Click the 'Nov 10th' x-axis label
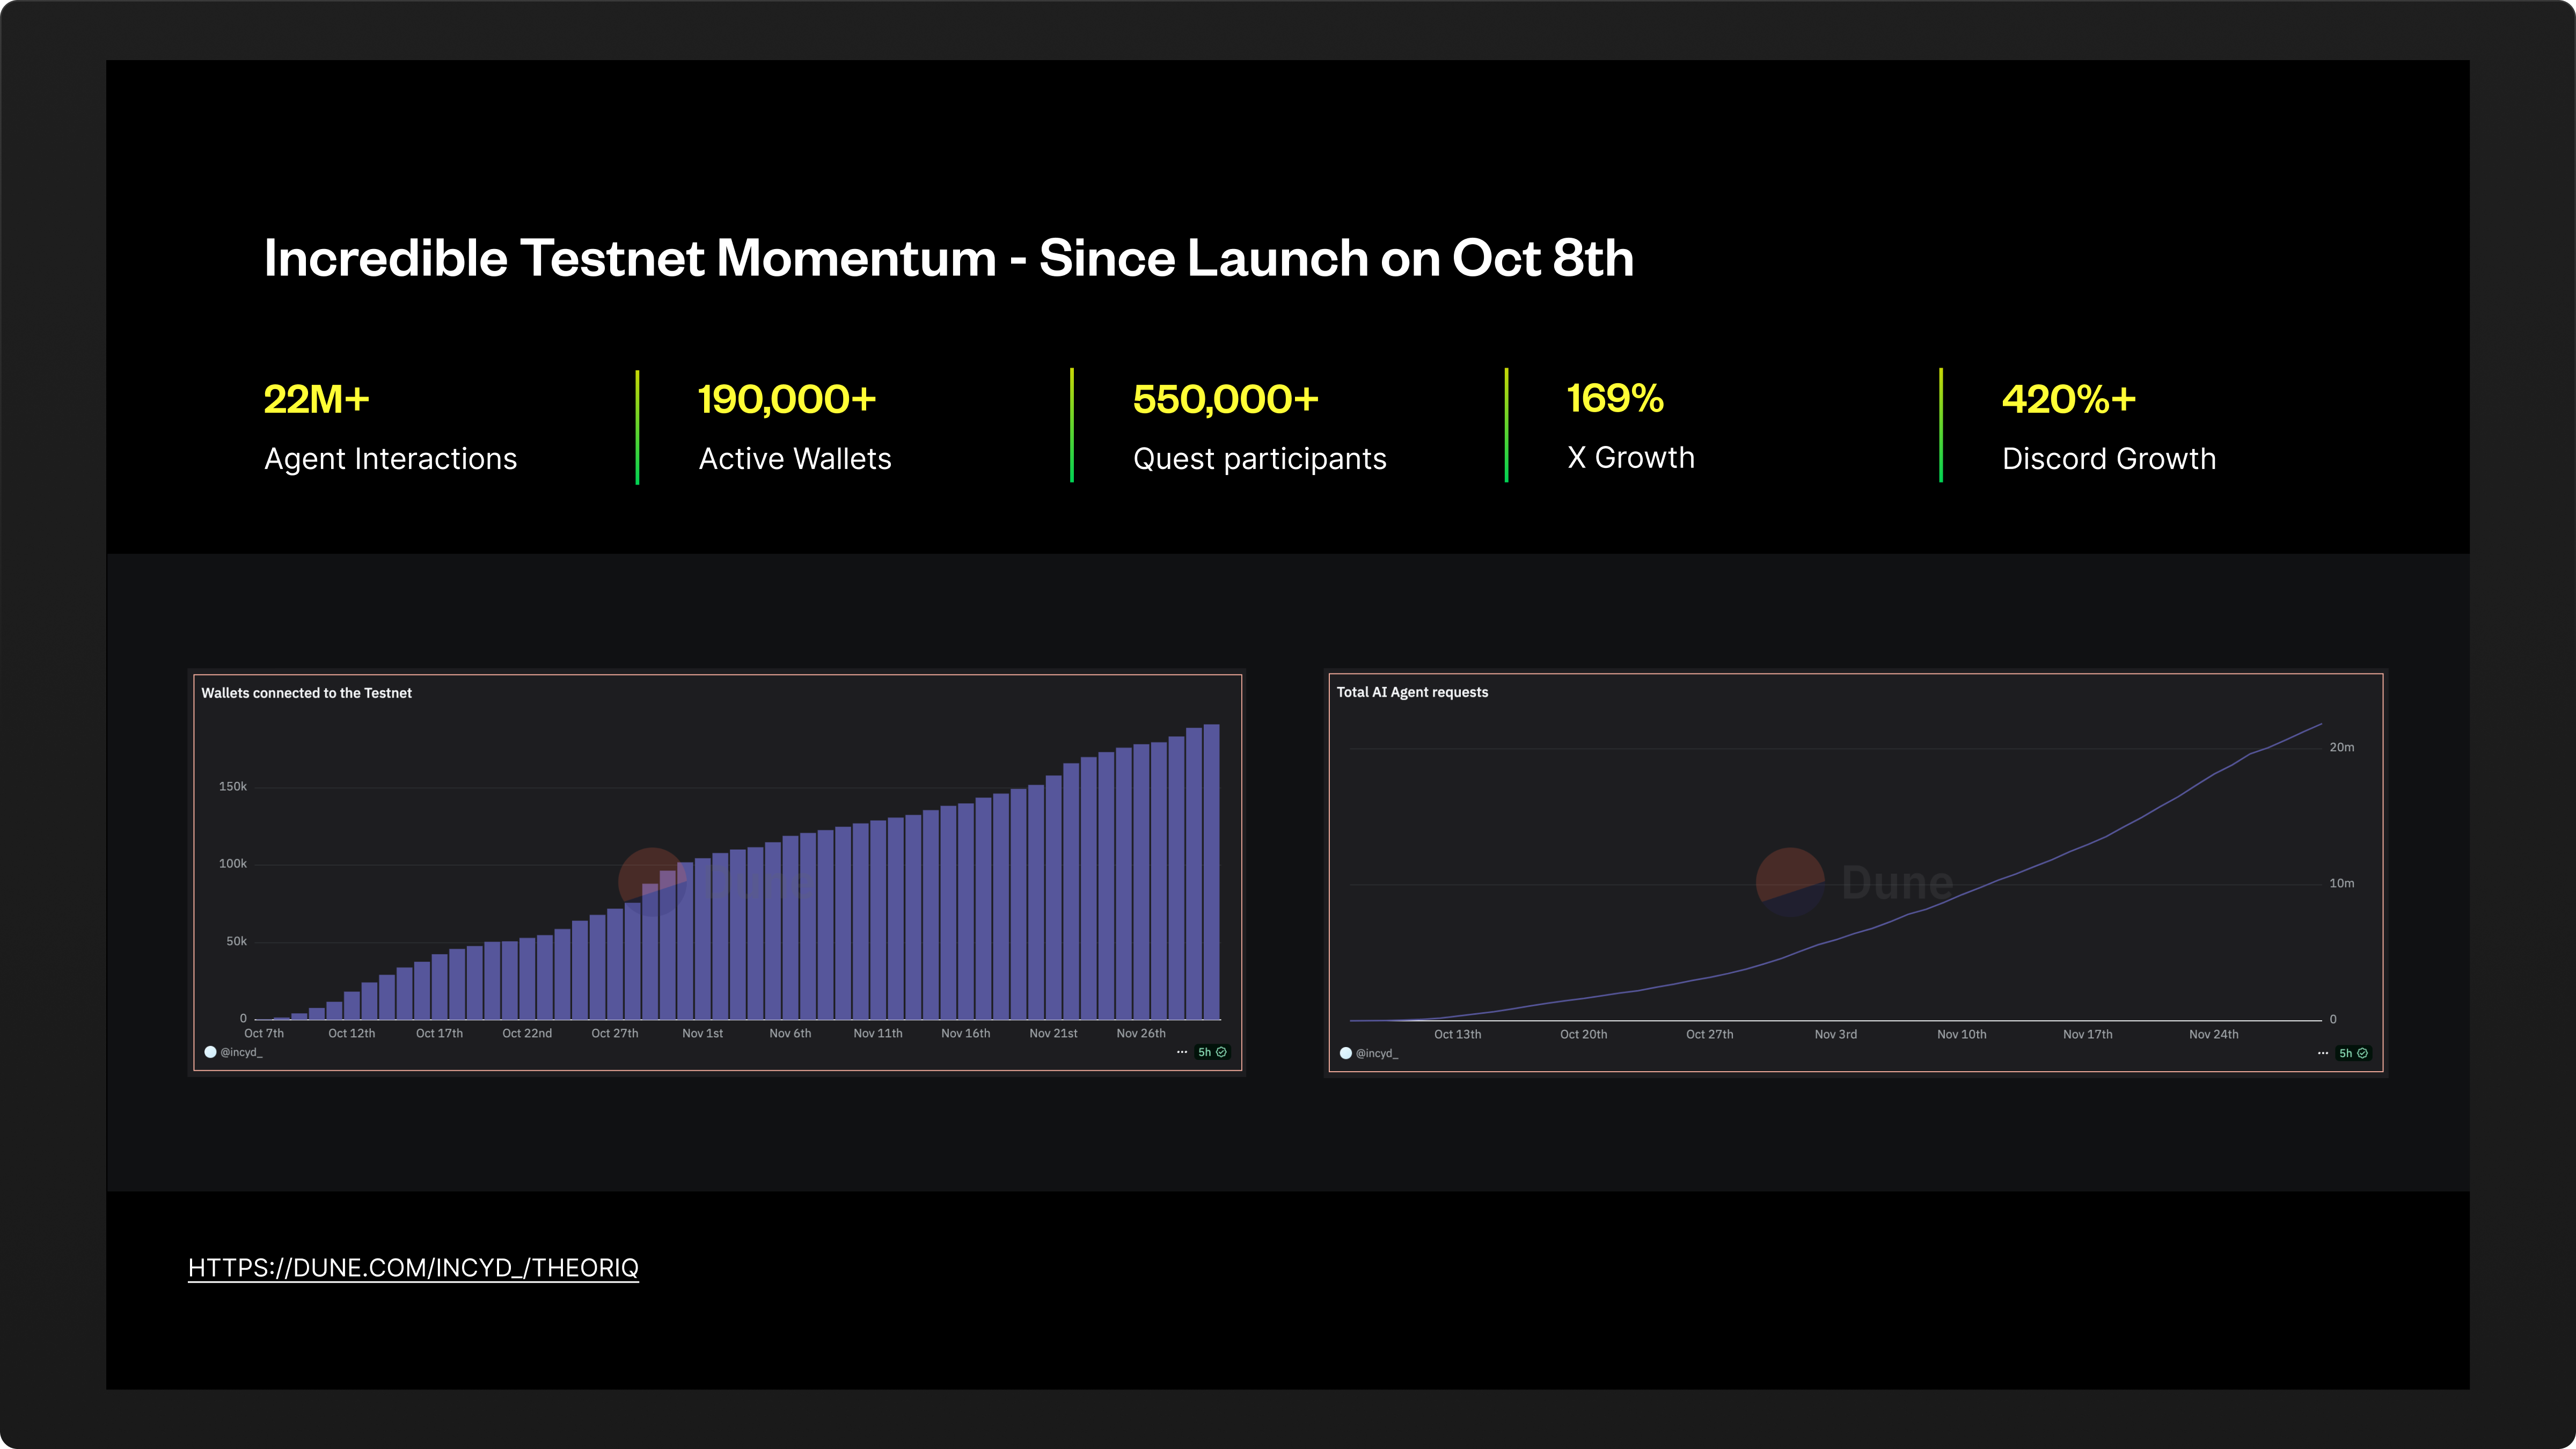Screen dimensions: 2576x1449 coord(1962,1035)
